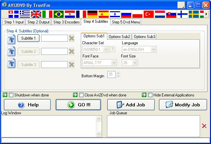Open Help
211x144 pixels.
tap(27, 105)
